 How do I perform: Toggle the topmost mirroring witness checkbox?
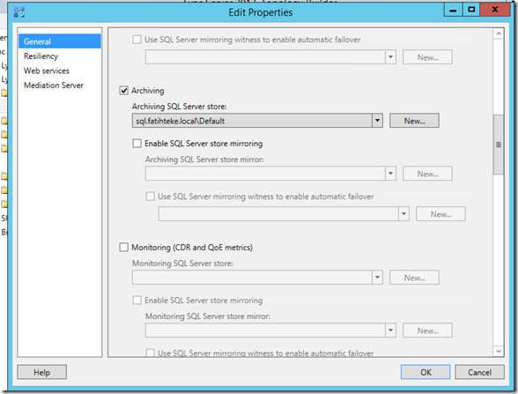point(137,40)
